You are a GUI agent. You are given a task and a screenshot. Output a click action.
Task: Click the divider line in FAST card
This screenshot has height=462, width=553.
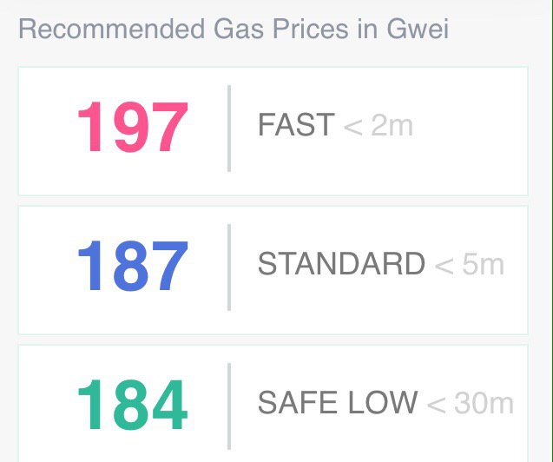tap(229, 129)
